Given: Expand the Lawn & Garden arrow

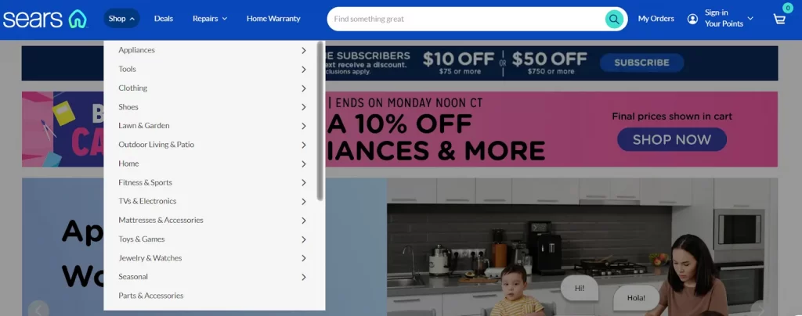Looking at the screenshot, I should (x=304, y=126).
